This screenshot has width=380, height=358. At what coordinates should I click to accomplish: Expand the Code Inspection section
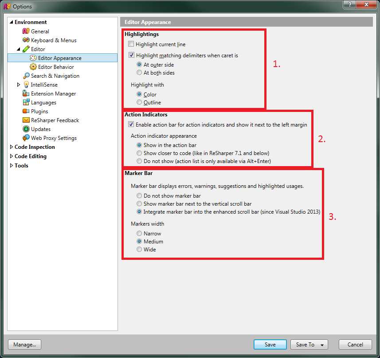[12, 147]
